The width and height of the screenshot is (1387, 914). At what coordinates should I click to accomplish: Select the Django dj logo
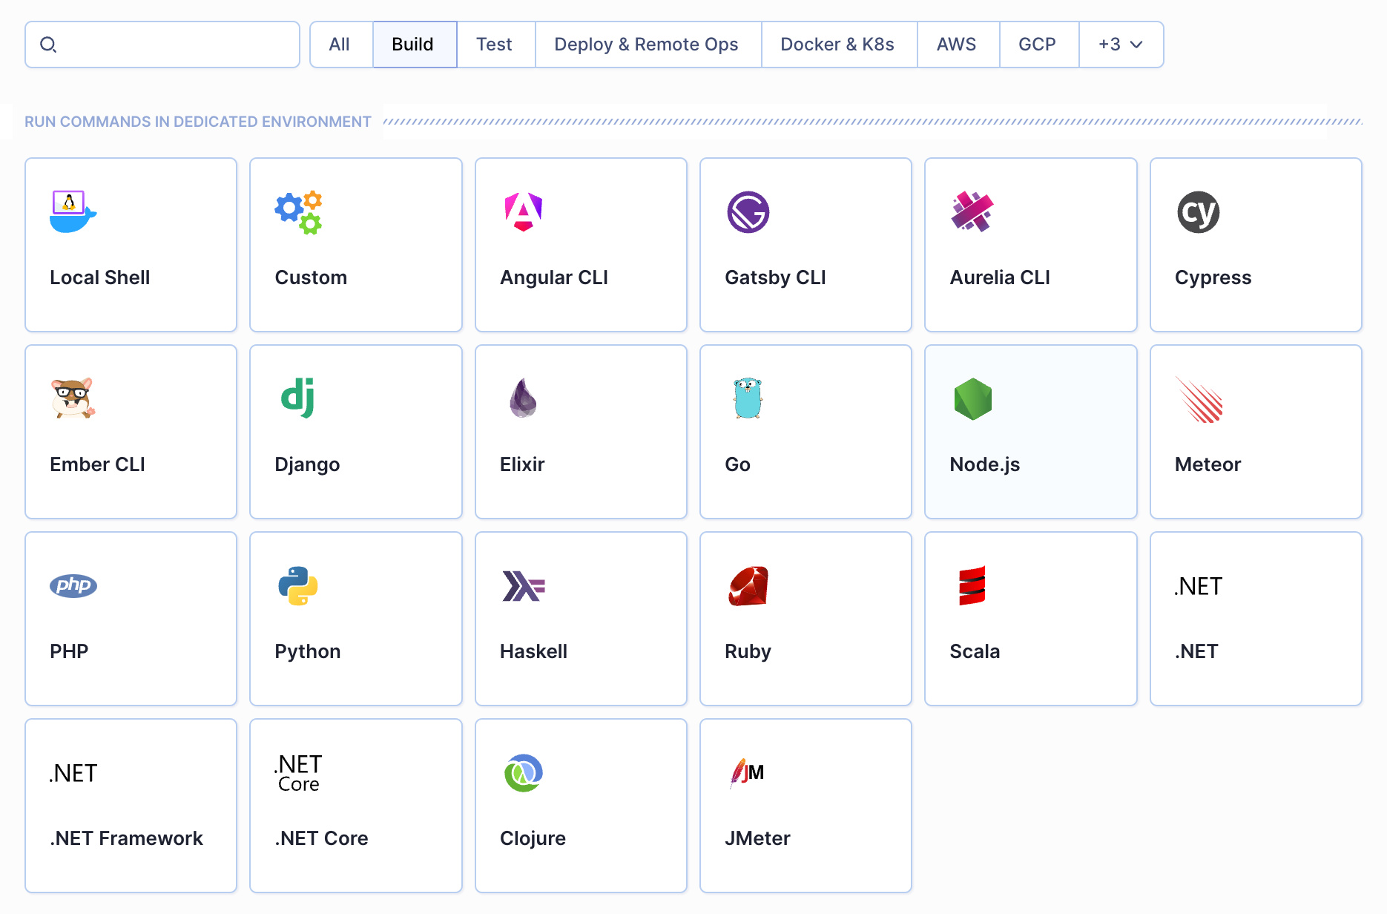pyautogui.click(x=298, y=398)
